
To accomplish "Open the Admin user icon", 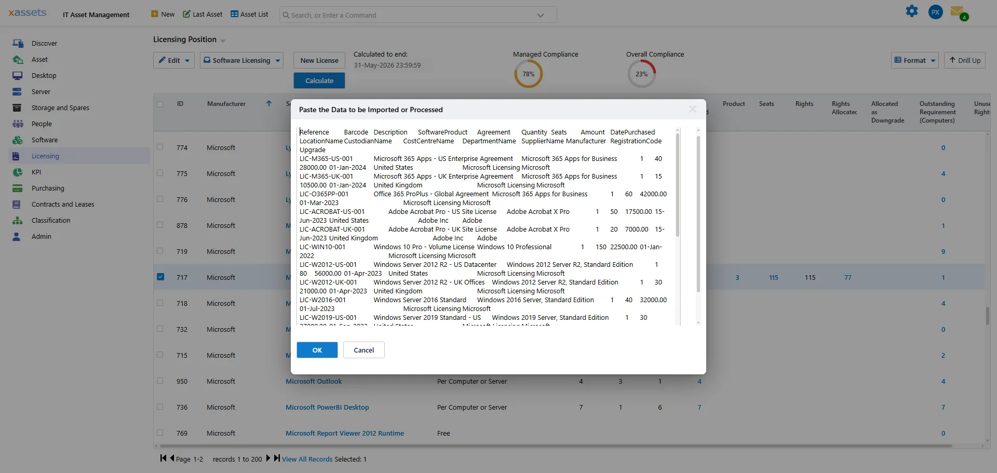I will click(17, 237).
